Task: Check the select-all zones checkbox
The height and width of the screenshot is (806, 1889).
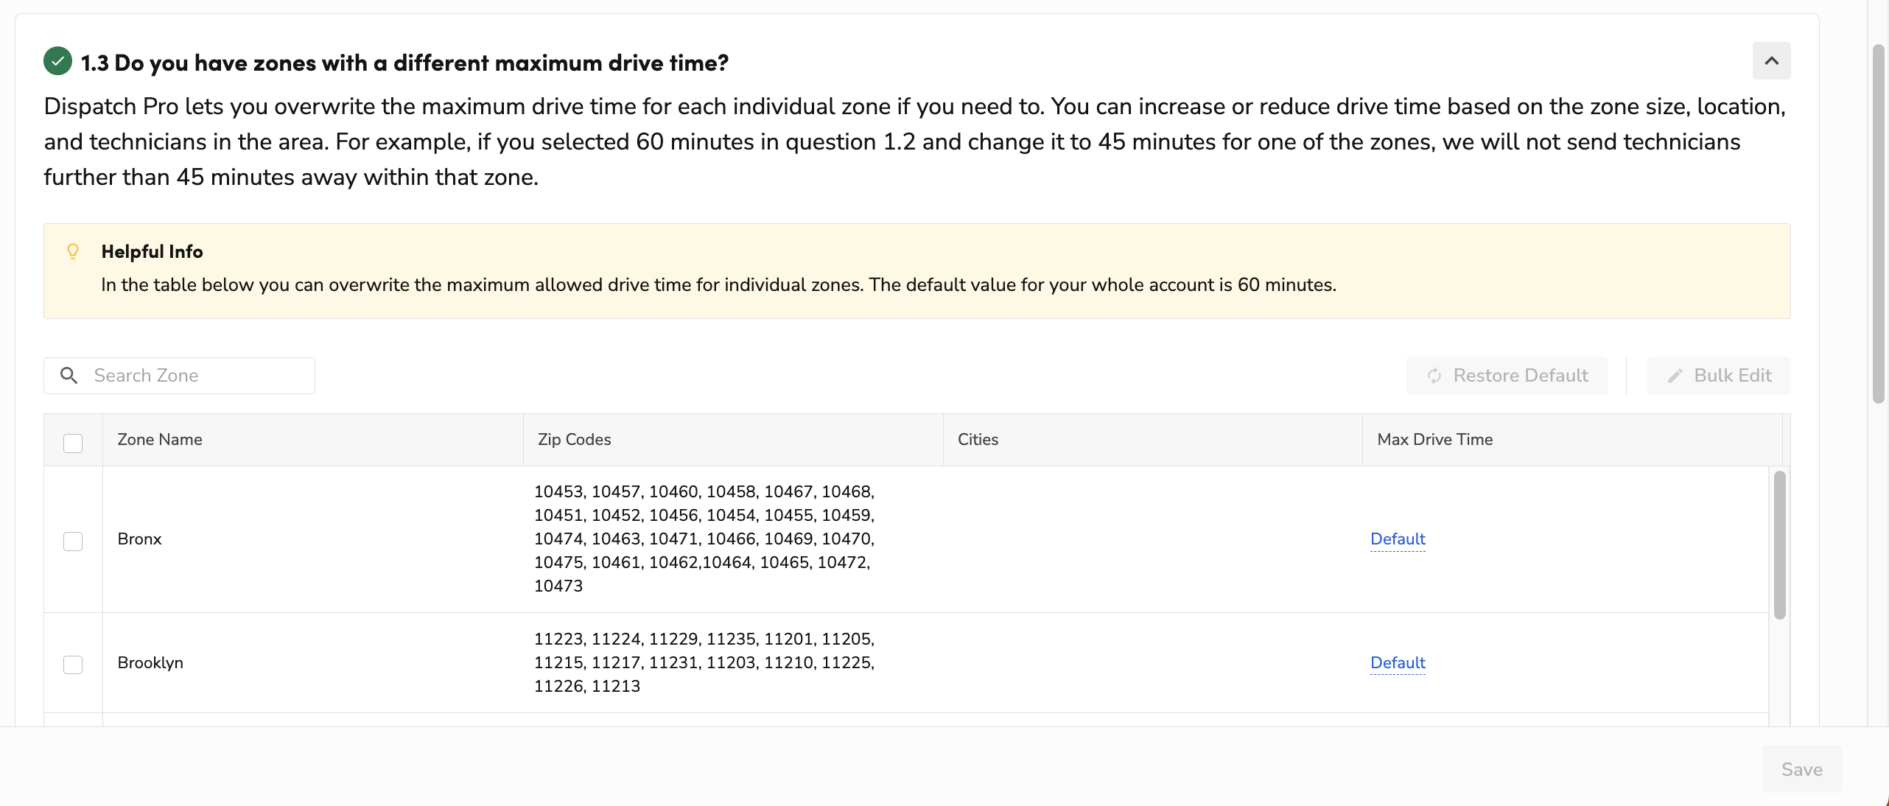Action: tap(73, 443)
